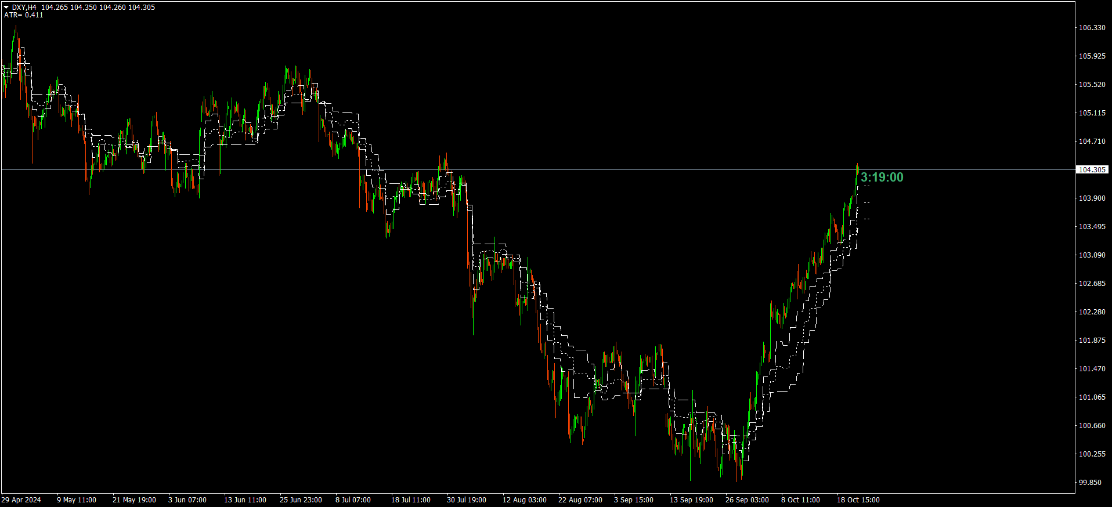Click the 103.495 price scale label
This screenshot has height=507, width=1112.
tap(1092, 227)
